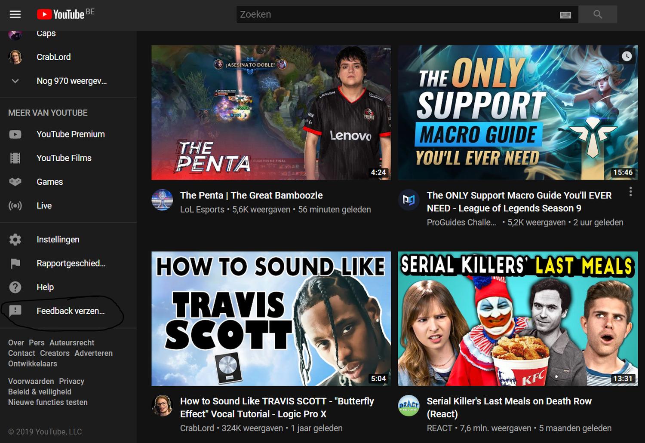Open the hamburger guide menu
Viewport: 645px width, 443px height.
pos(15,15)
